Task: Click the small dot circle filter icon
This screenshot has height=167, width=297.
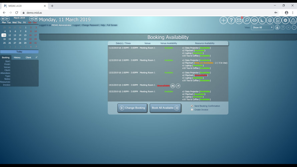Action: tap(294, 27)
